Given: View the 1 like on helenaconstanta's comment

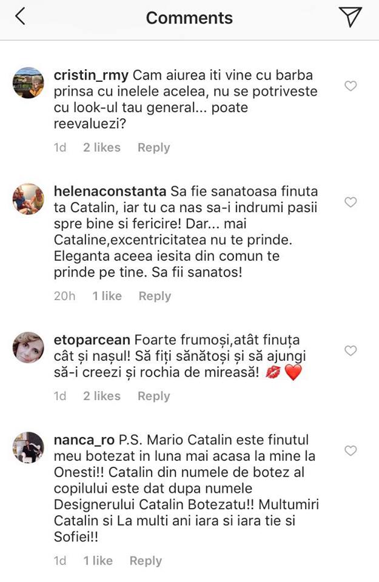Looking at the screenshot, I should point(107,296).
